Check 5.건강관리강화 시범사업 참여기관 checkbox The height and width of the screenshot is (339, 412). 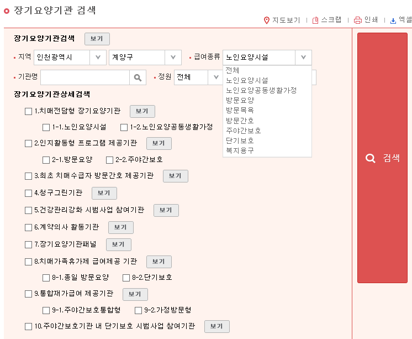tap(28, 210)
